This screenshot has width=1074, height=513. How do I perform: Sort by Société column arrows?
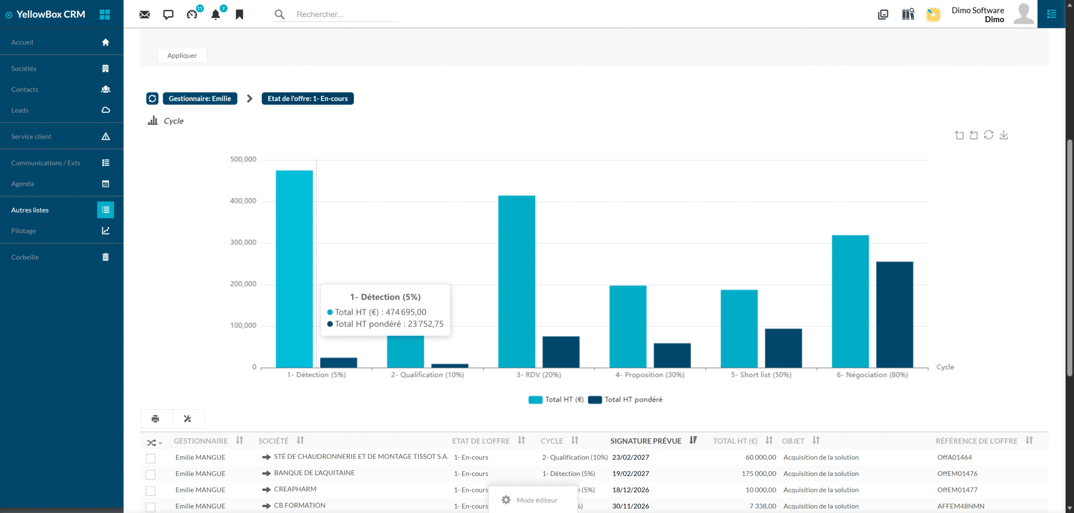click(300, 440)
